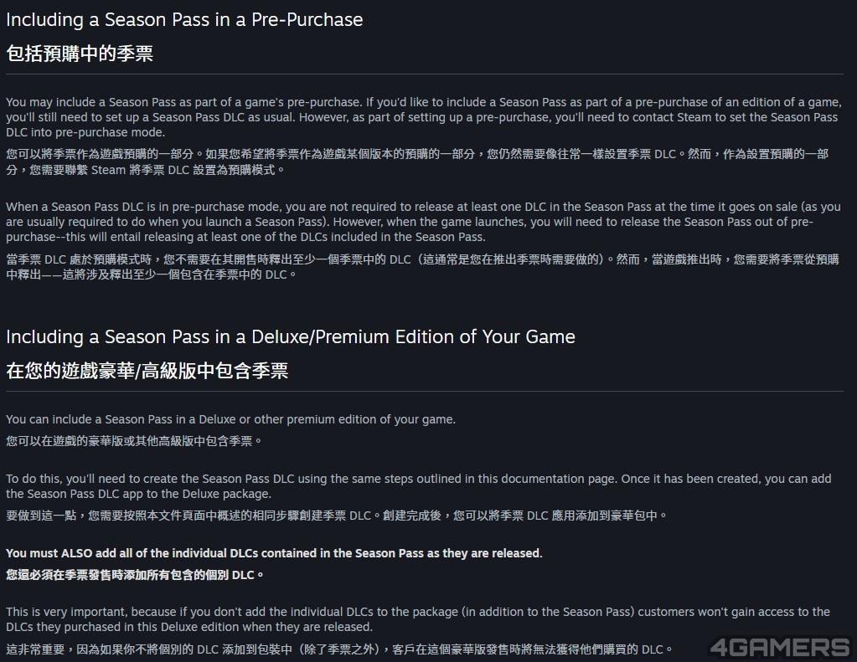Screen dimensions: 857x662
Task: Click the divider line below '包括預購中的季票'
Action: [x=425, y=74]
